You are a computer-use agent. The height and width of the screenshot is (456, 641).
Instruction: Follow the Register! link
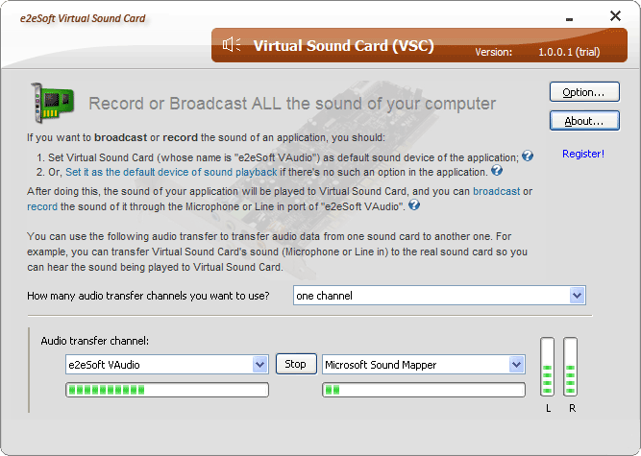[583, 154]
